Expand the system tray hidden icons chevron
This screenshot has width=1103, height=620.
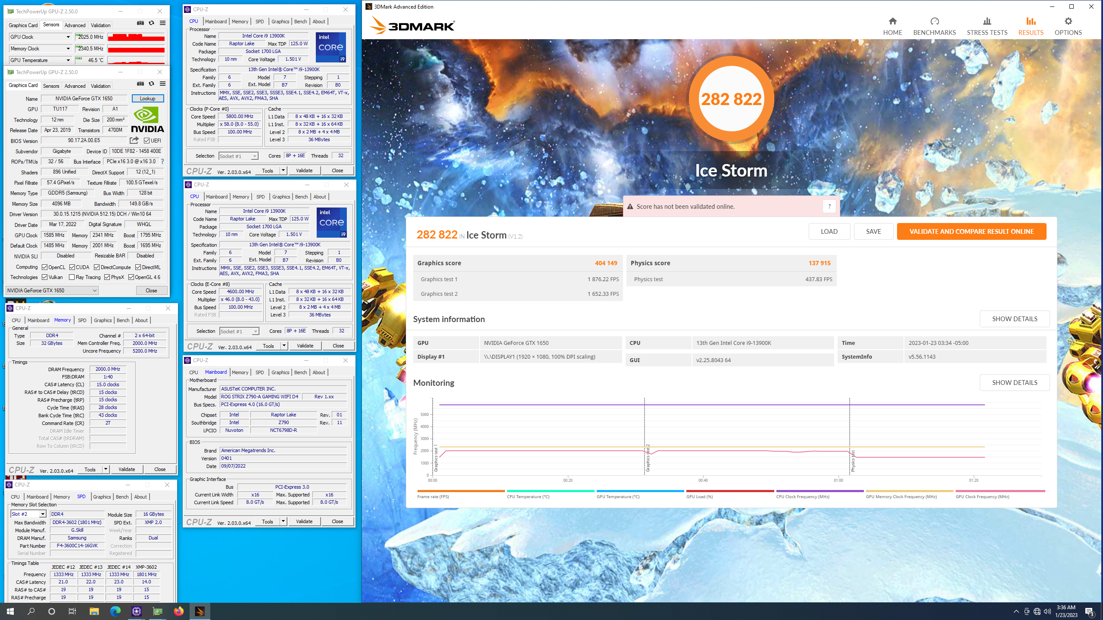point(1016,611)
